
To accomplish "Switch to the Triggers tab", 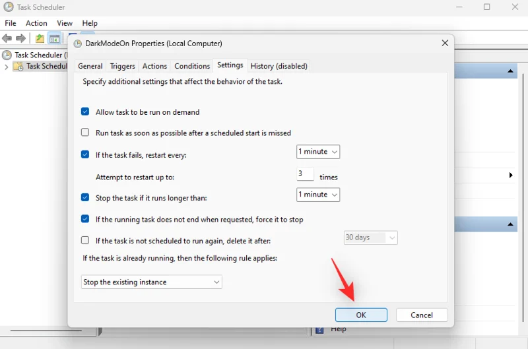I will pyautogui.click(x=122, y=66).
